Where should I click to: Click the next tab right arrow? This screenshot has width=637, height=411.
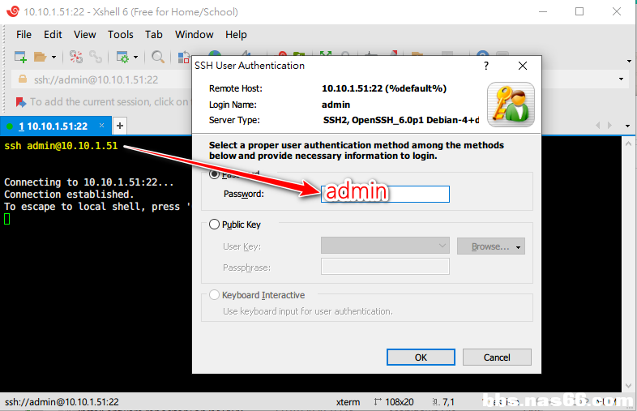[609, 126]
